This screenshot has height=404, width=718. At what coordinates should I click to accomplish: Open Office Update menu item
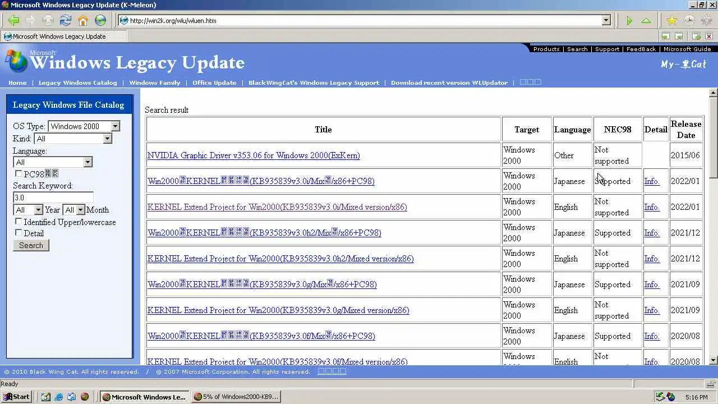pyautogui.click(x=214, y=82)
